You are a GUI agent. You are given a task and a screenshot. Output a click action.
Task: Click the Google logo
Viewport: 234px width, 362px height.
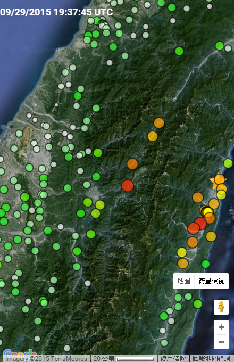point(20,355)
